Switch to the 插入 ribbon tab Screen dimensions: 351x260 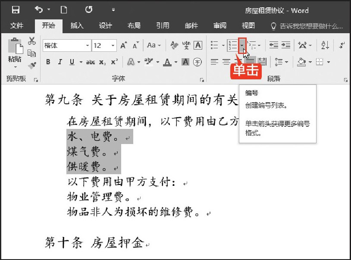coord(77,25)
